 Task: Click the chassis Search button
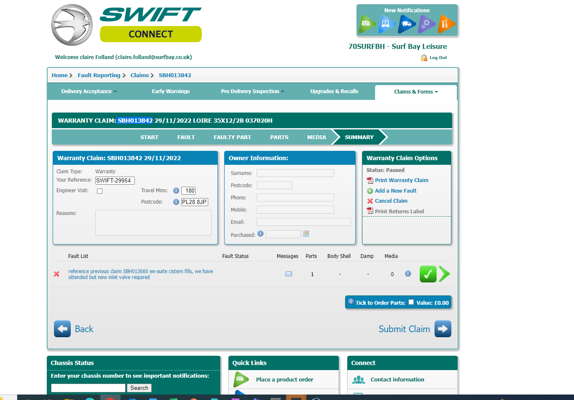point(139,388)
